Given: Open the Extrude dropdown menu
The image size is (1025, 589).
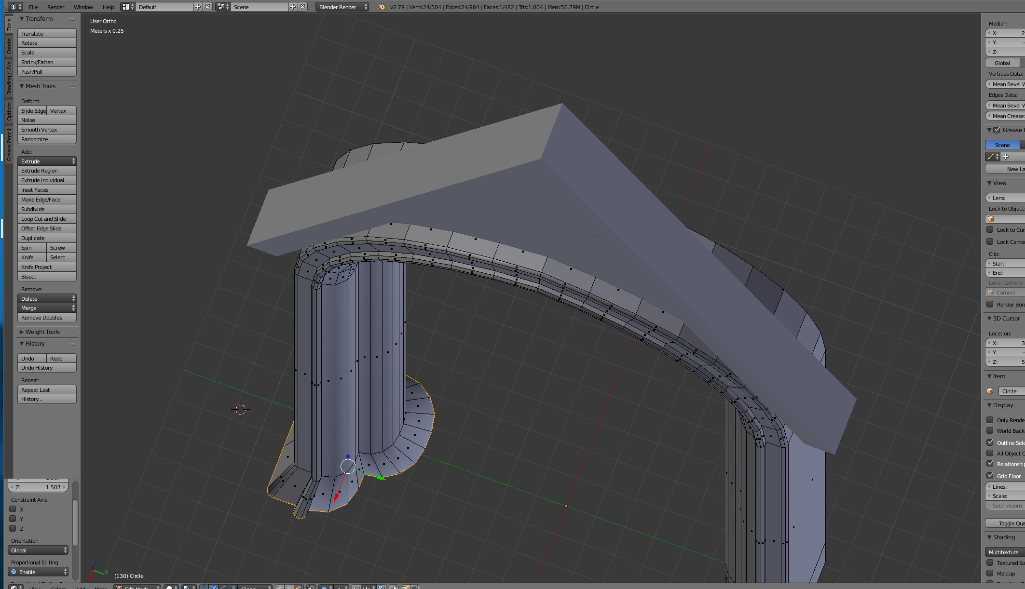Looking at the screenshot, I should pos(47,161).
